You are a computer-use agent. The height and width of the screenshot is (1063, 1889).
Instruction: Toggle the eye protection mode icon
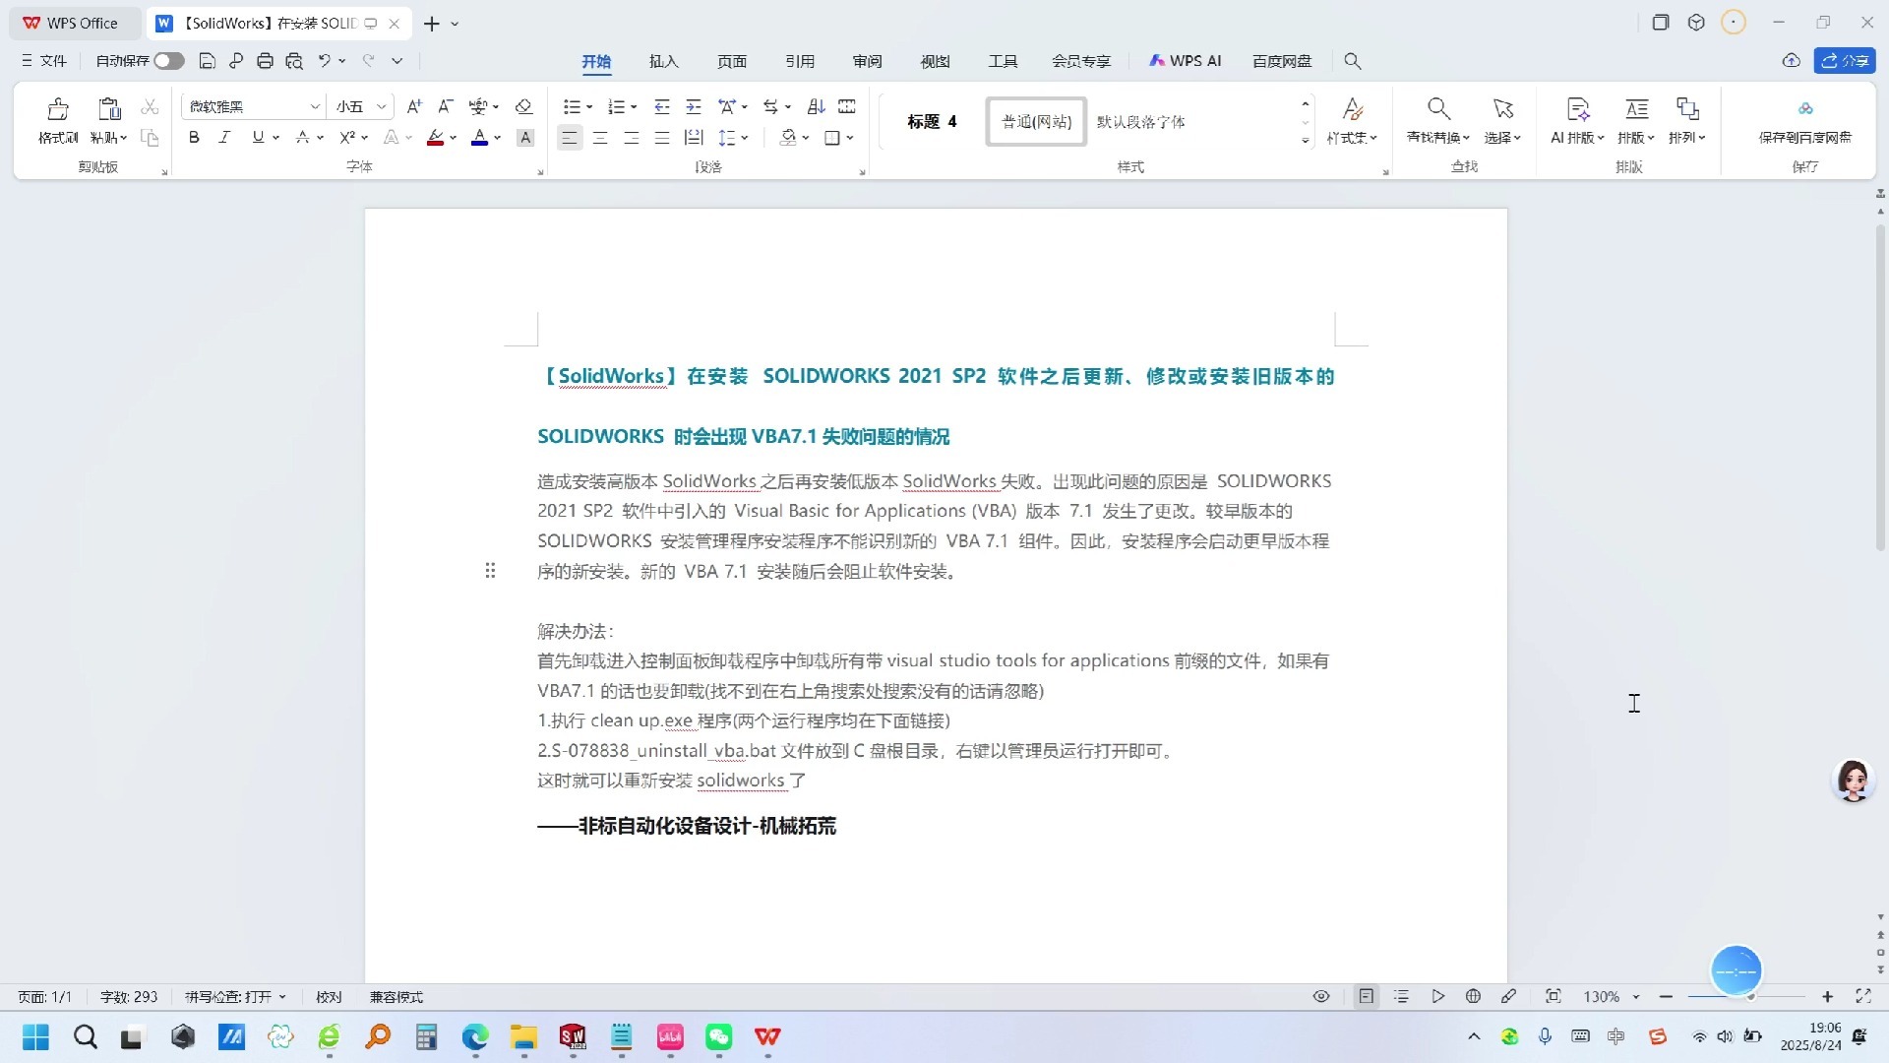click(1321, 996)
